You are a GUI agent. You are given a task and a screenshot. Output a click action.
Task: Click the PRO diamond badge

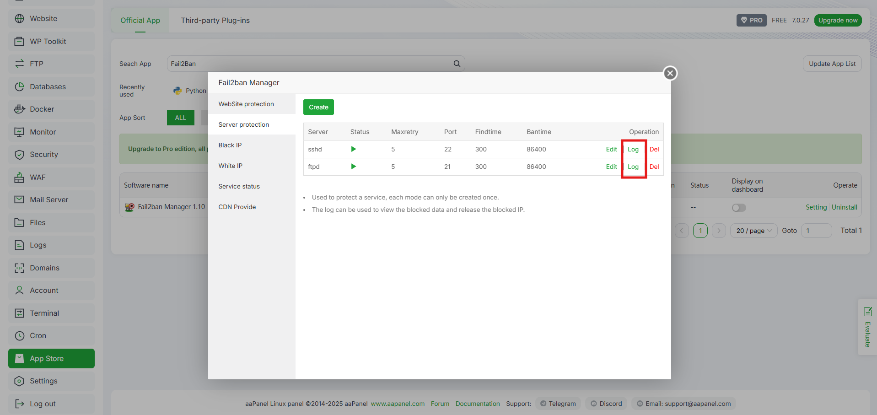(x=751, y=20)
